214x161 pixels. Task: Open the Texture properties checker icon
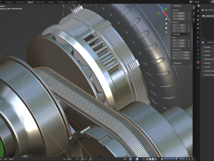click(198, 68)
